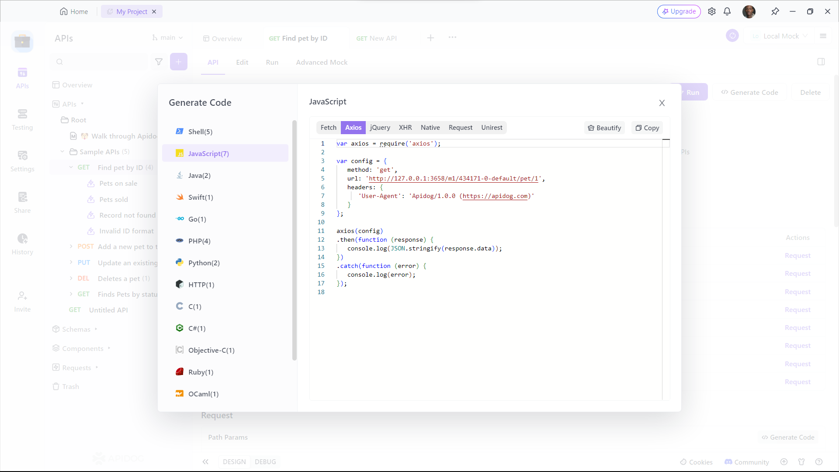This screenshot has height=472, width=839.
Task: Select the Fetch code tab
Action: (329, 128)
